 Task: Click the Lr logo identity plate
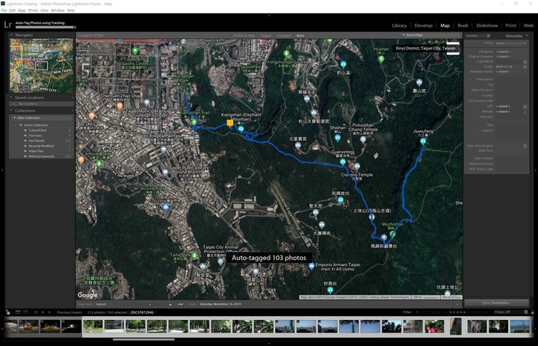[x=8, y=25]
